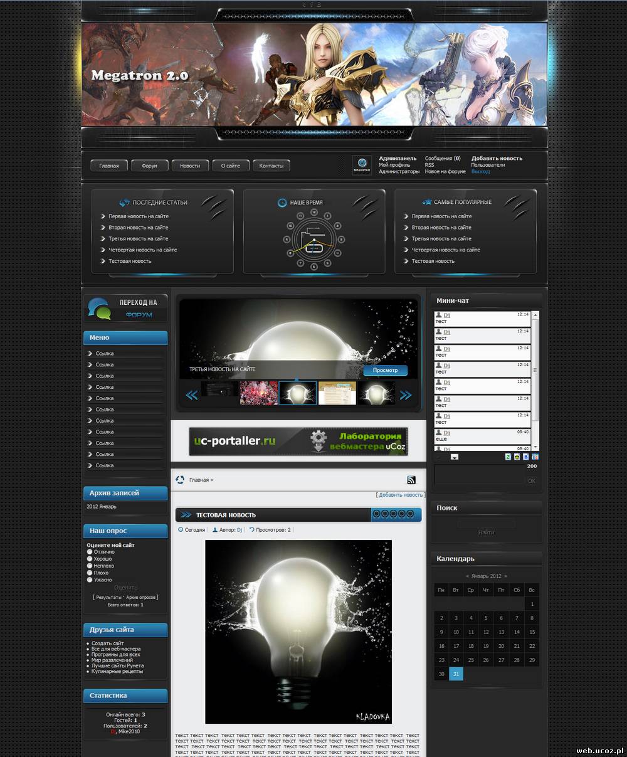
Task: Open the Контакты navigation tab
Action: point(271,166)
